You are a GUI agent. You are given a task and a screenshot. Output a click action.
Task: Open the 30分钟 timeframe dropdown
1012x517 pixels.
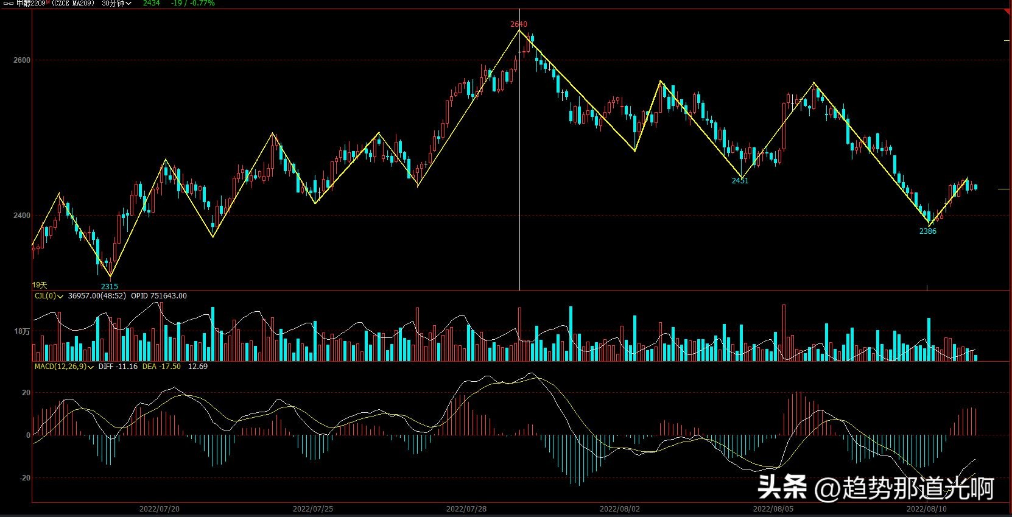[116, 3]
